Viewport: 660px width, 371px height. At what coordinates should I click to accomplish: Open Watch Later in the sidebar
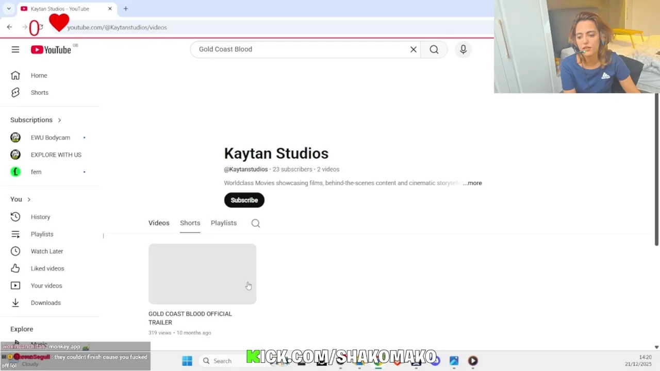click(47, 251)
